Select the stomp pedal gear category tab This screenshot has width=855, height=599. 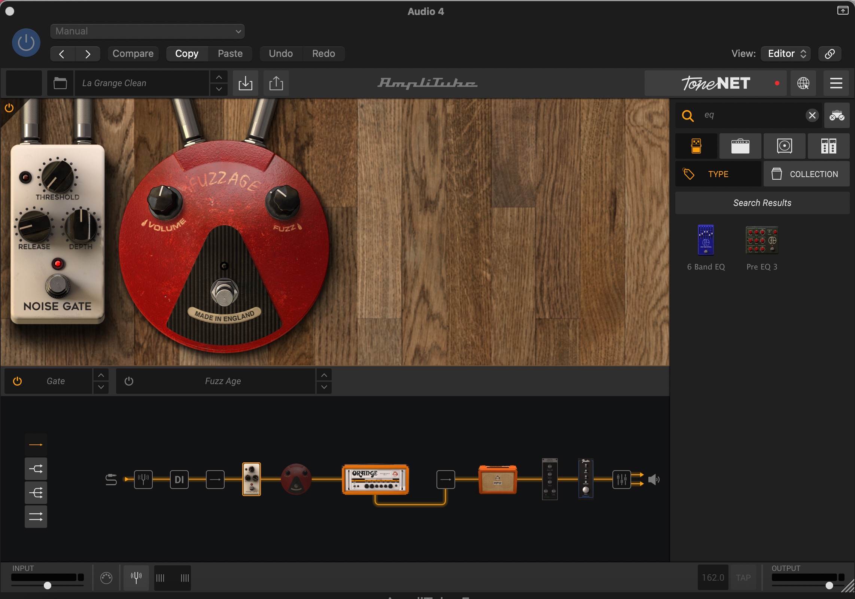click(x=696, y=146)
